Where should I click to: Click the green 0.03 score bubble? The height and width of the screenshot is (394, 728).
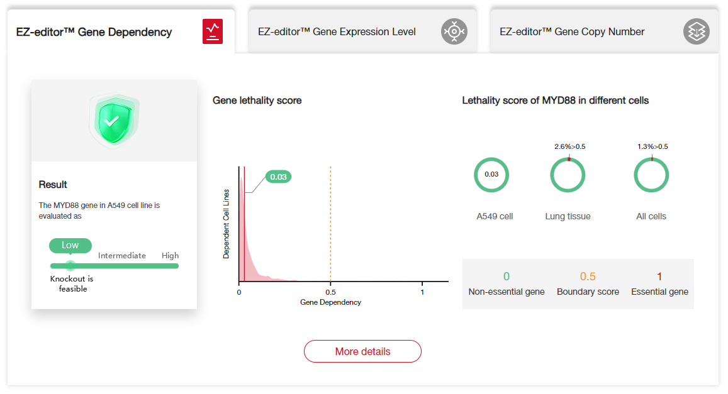[278, 177]
